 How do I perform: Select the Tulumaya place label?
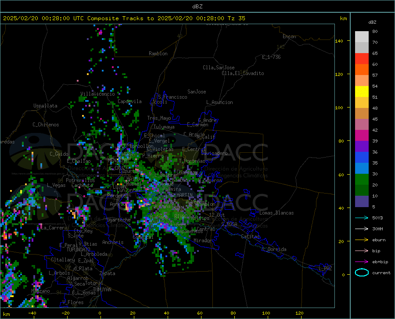[164, 127]
